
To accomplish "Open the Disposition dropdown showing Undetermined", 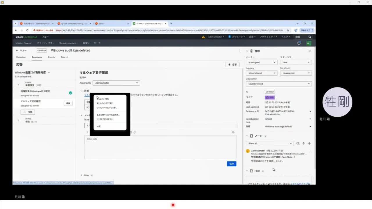I will click(x=278, y=84).
